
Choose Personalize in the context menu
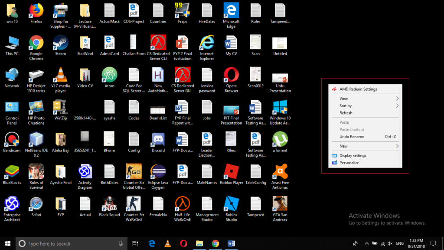[x=365, y=163]
